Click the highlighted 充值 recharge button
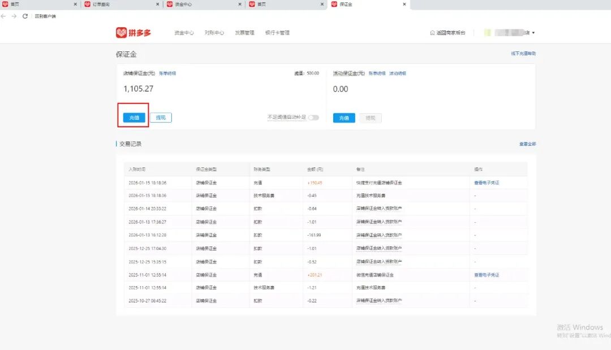This screenshot has height=350, width=611. point(134,117)
